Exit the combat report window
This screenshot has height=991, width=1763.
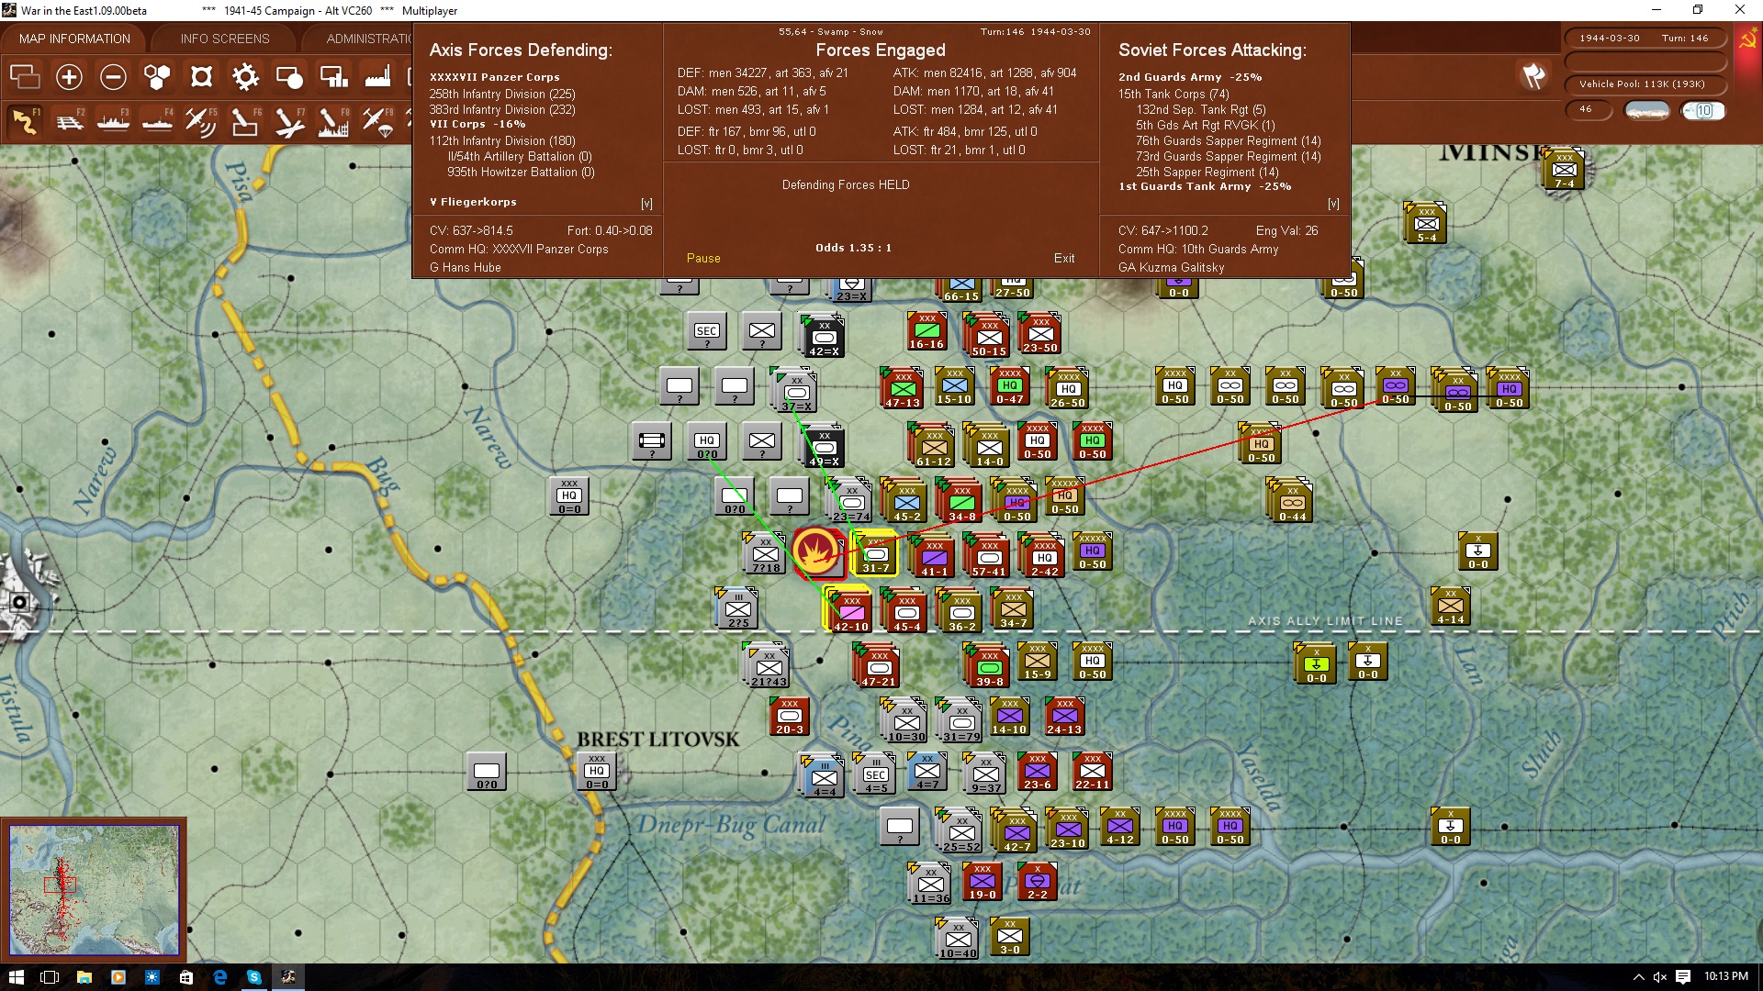1064,258
